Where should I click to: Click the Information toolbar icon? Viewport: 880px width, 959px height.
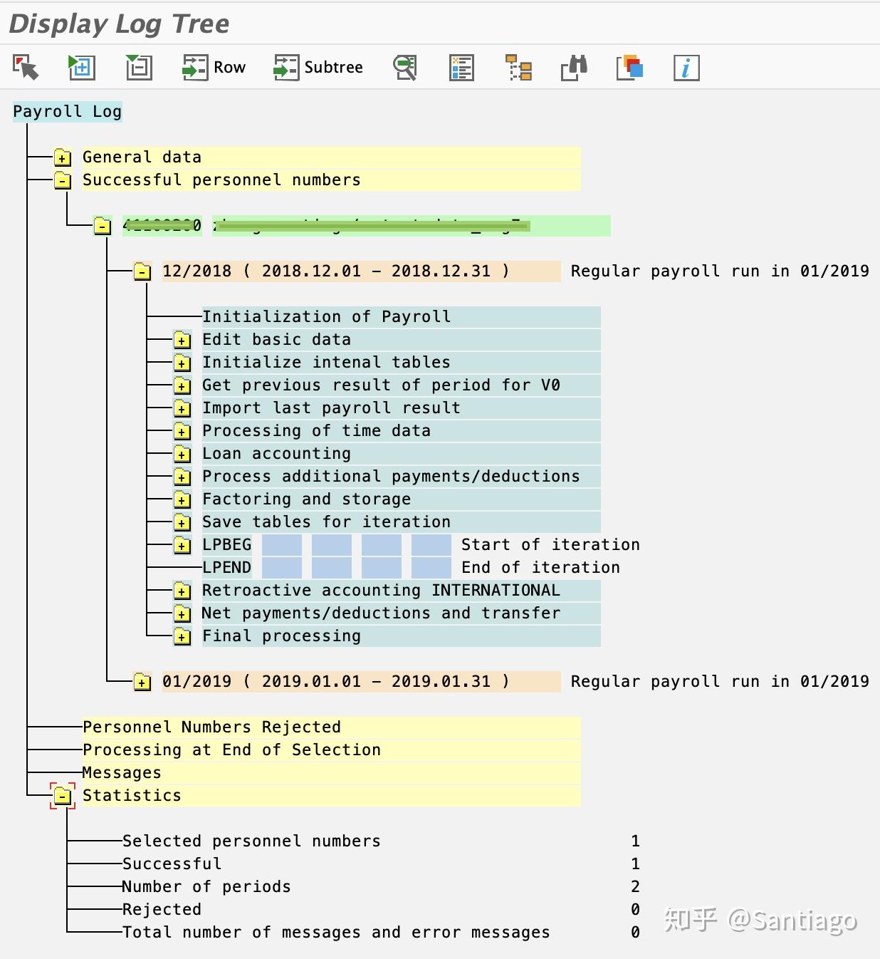(x=686, y=68)
